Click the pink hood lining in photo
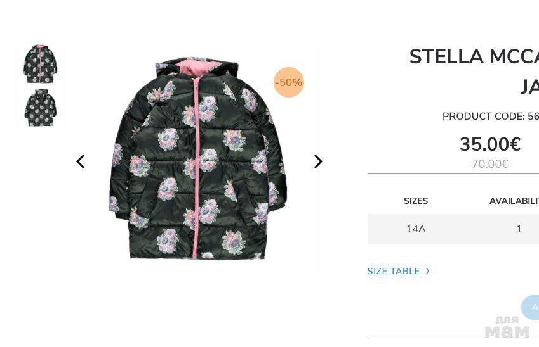Viewport: 539px width, 347px height. pyautogui.click(x=198, y=67)
